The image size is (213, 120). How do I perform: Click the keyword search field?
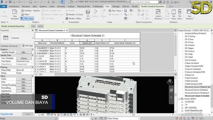144,2
